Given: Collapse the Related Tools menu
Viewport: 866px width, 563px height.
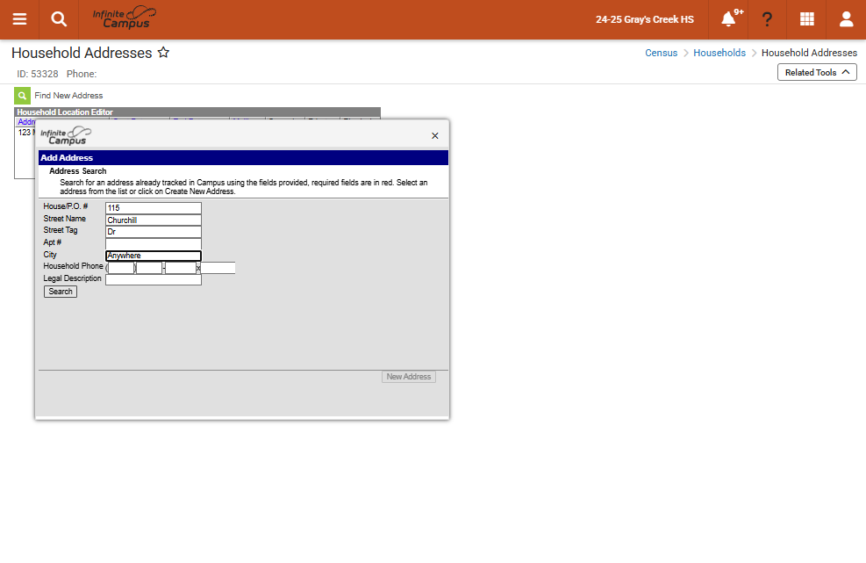Looking at the screenshot, I should coord(817,72).
